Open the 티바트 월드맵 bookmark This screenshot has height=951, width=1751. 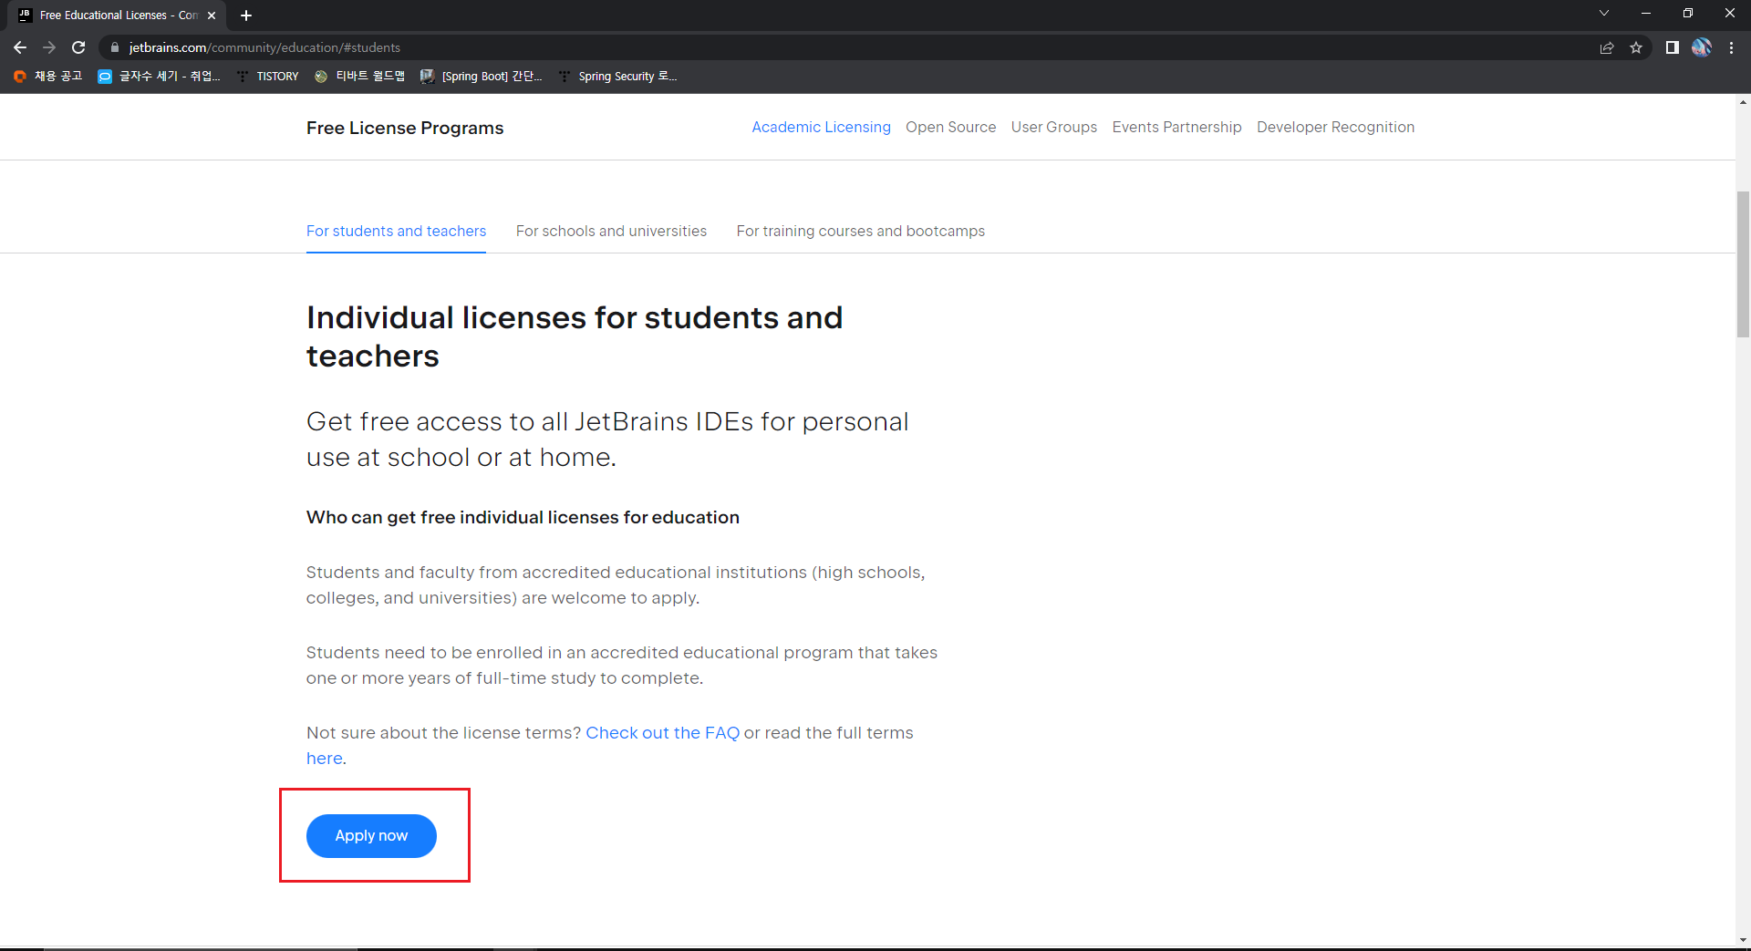[x=359, y=77]
